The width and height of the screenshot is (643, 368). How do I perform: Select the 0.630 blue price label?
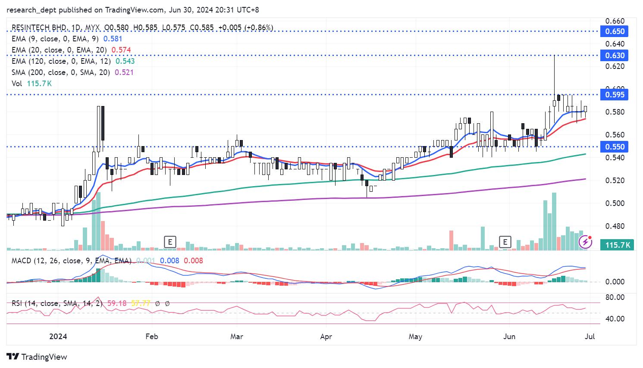coord(615,56)
